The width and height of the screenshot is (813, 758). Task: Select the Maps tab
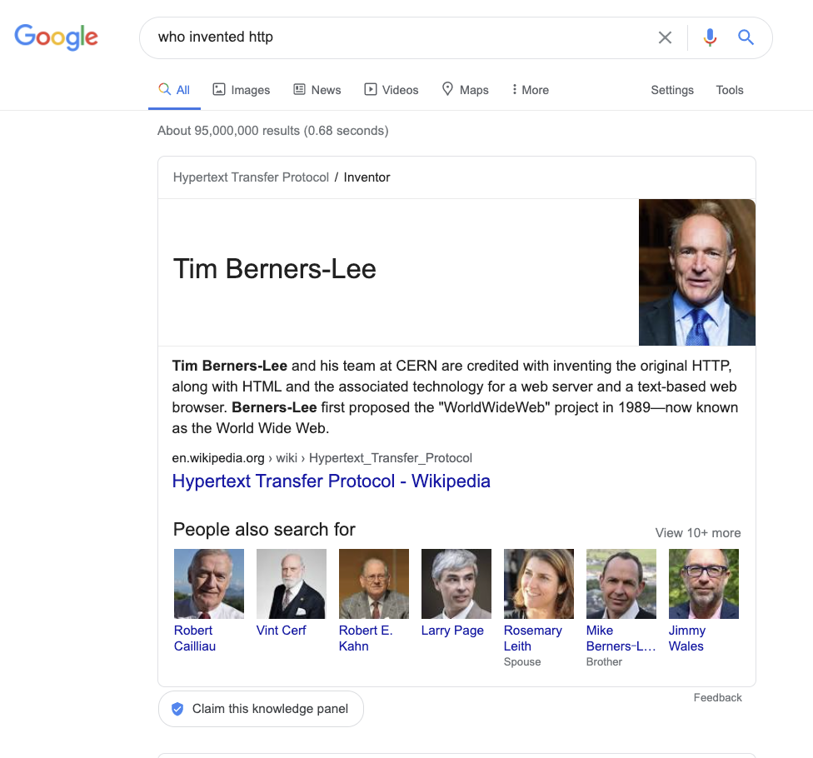click(465, 90)
